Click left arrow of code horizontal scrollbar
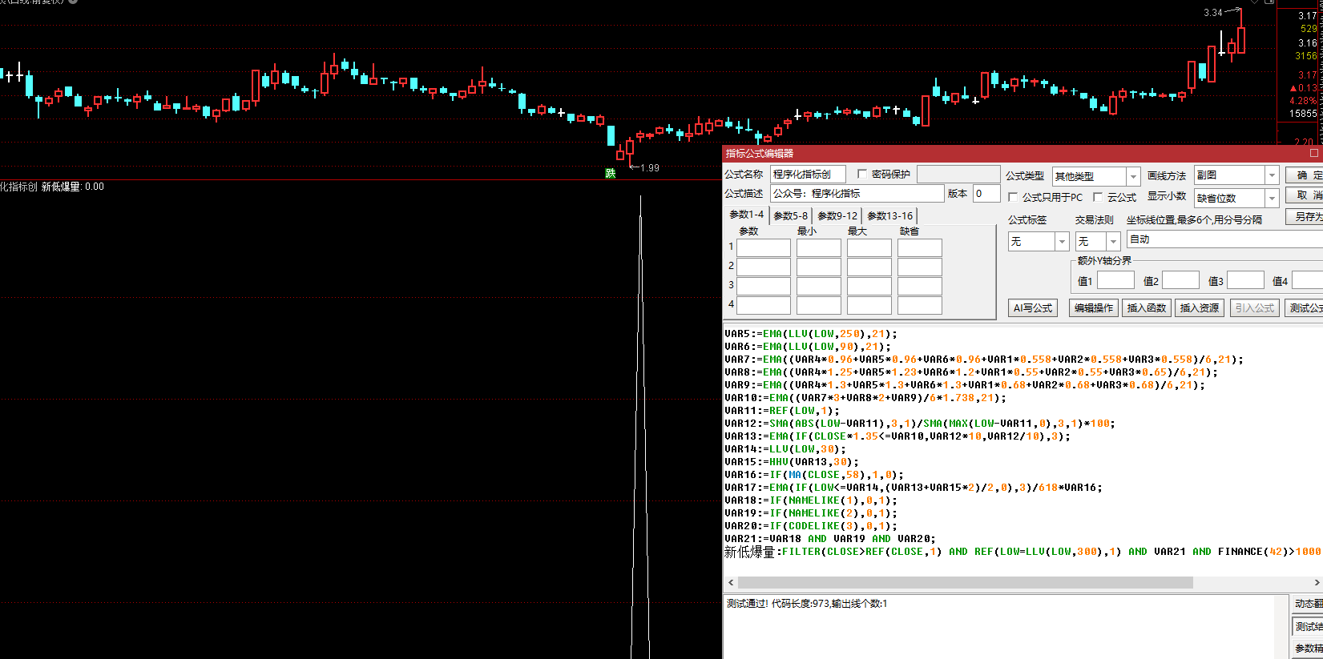Image resolution: width=1323 pixels, height=659 pixels. 730,583
